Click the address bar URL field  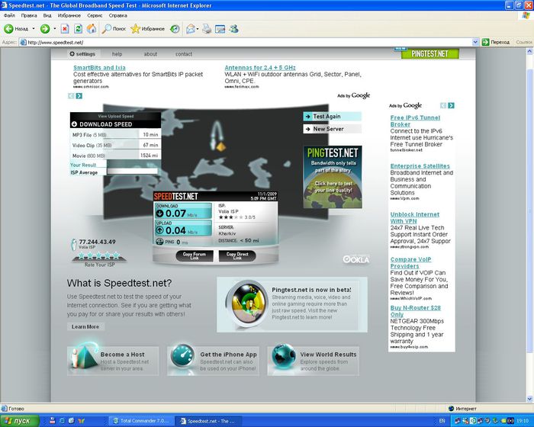coord(245,42)
